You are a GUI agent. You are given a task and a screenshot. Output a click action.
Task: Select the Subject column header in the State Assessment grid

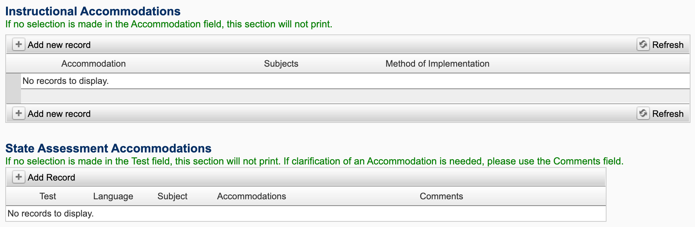172,196
